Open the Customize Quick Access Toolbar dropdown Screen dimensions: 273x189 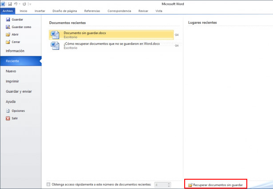30,4
